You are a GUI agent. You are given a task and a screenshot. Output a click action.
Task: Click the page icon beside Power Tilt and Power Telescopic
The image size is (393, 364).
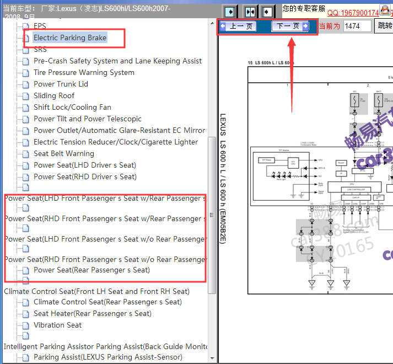25,119
